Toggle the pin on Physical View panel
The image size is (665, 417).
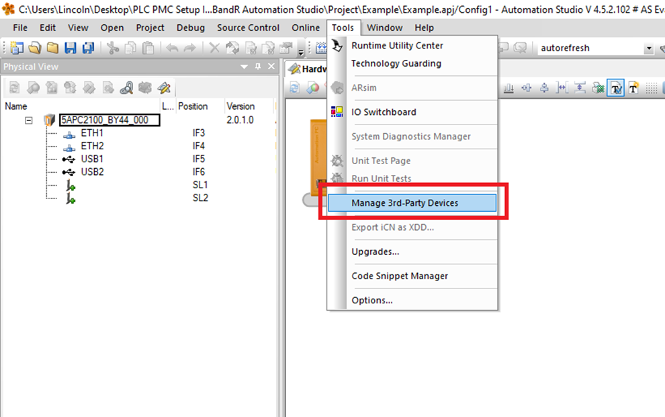tap(258, 67)
